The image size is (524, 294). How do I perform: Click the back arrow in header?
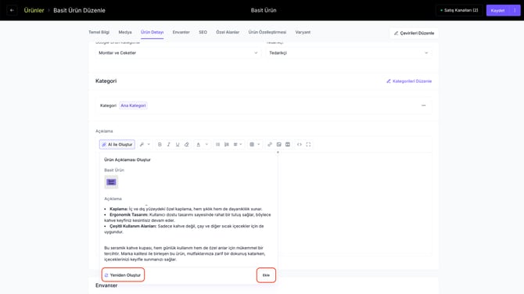12,10
